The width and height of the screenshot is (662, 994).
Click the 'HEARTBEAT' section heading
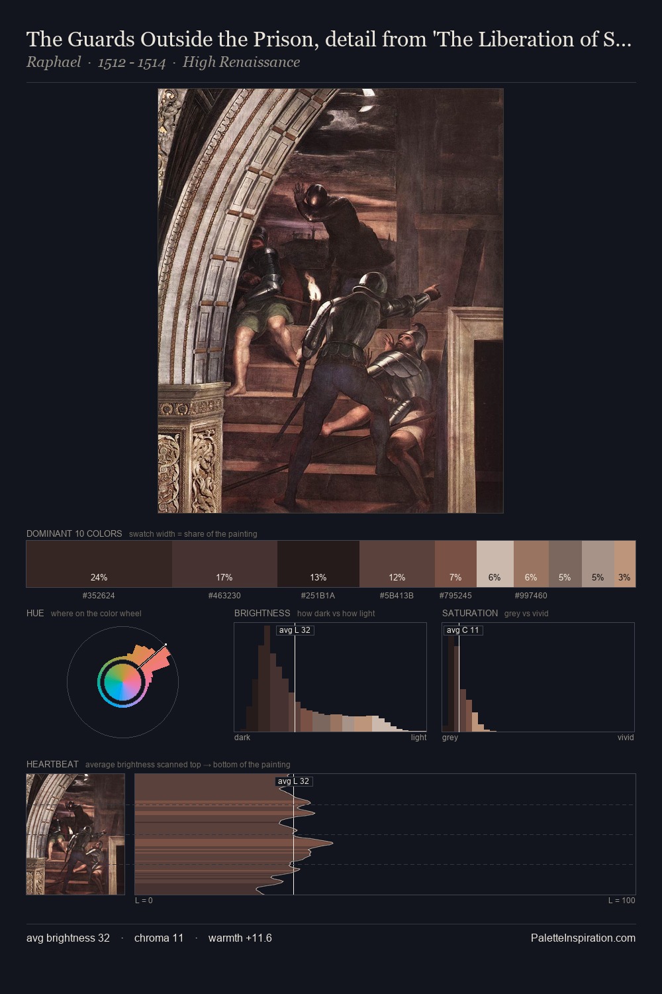(x=52, y=764)
